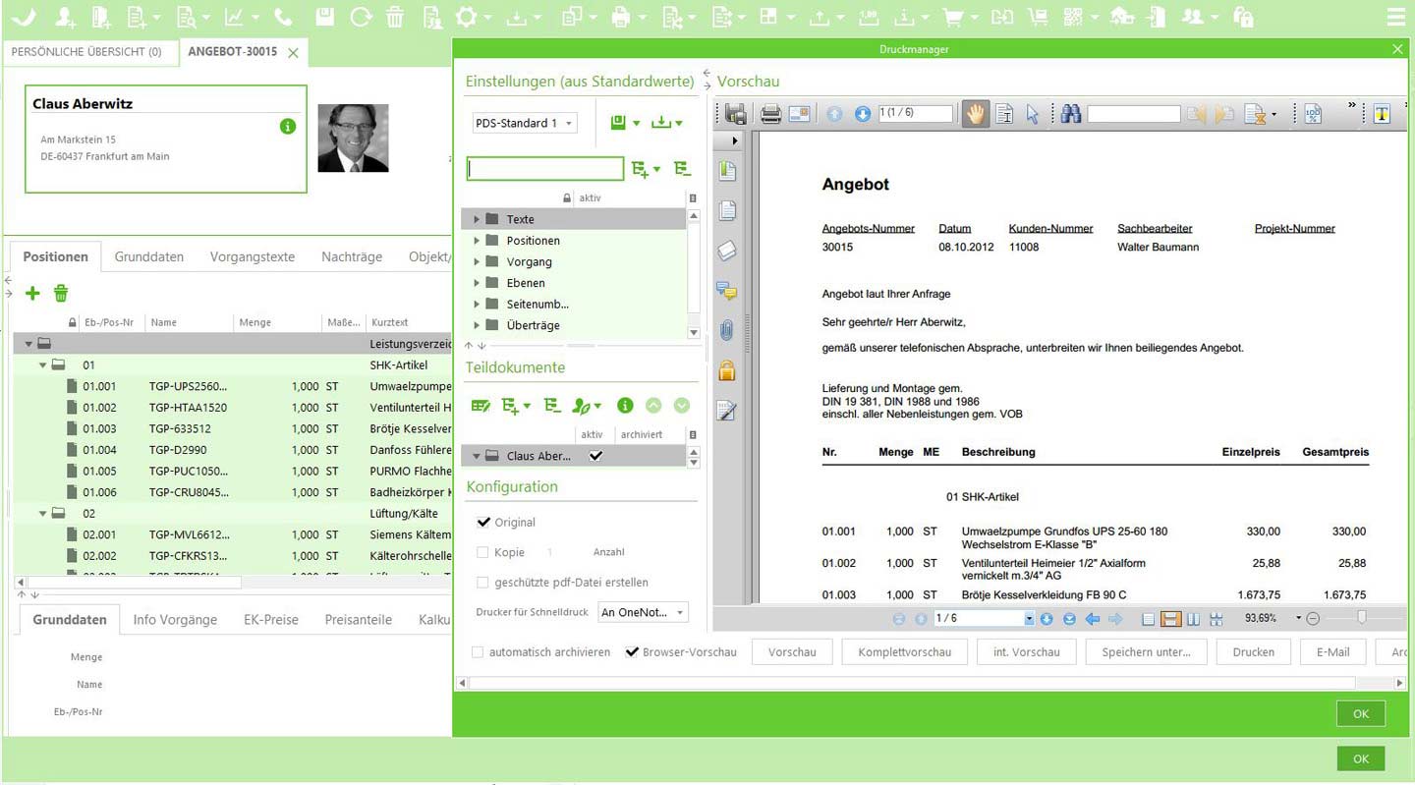
Task: Select the text selection tool in preview
Action: pos(1004,114)
